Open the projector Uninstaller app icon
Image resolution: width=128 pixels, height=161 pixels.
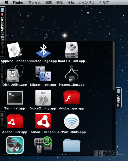pyautogui.click(x=15, y=145)
